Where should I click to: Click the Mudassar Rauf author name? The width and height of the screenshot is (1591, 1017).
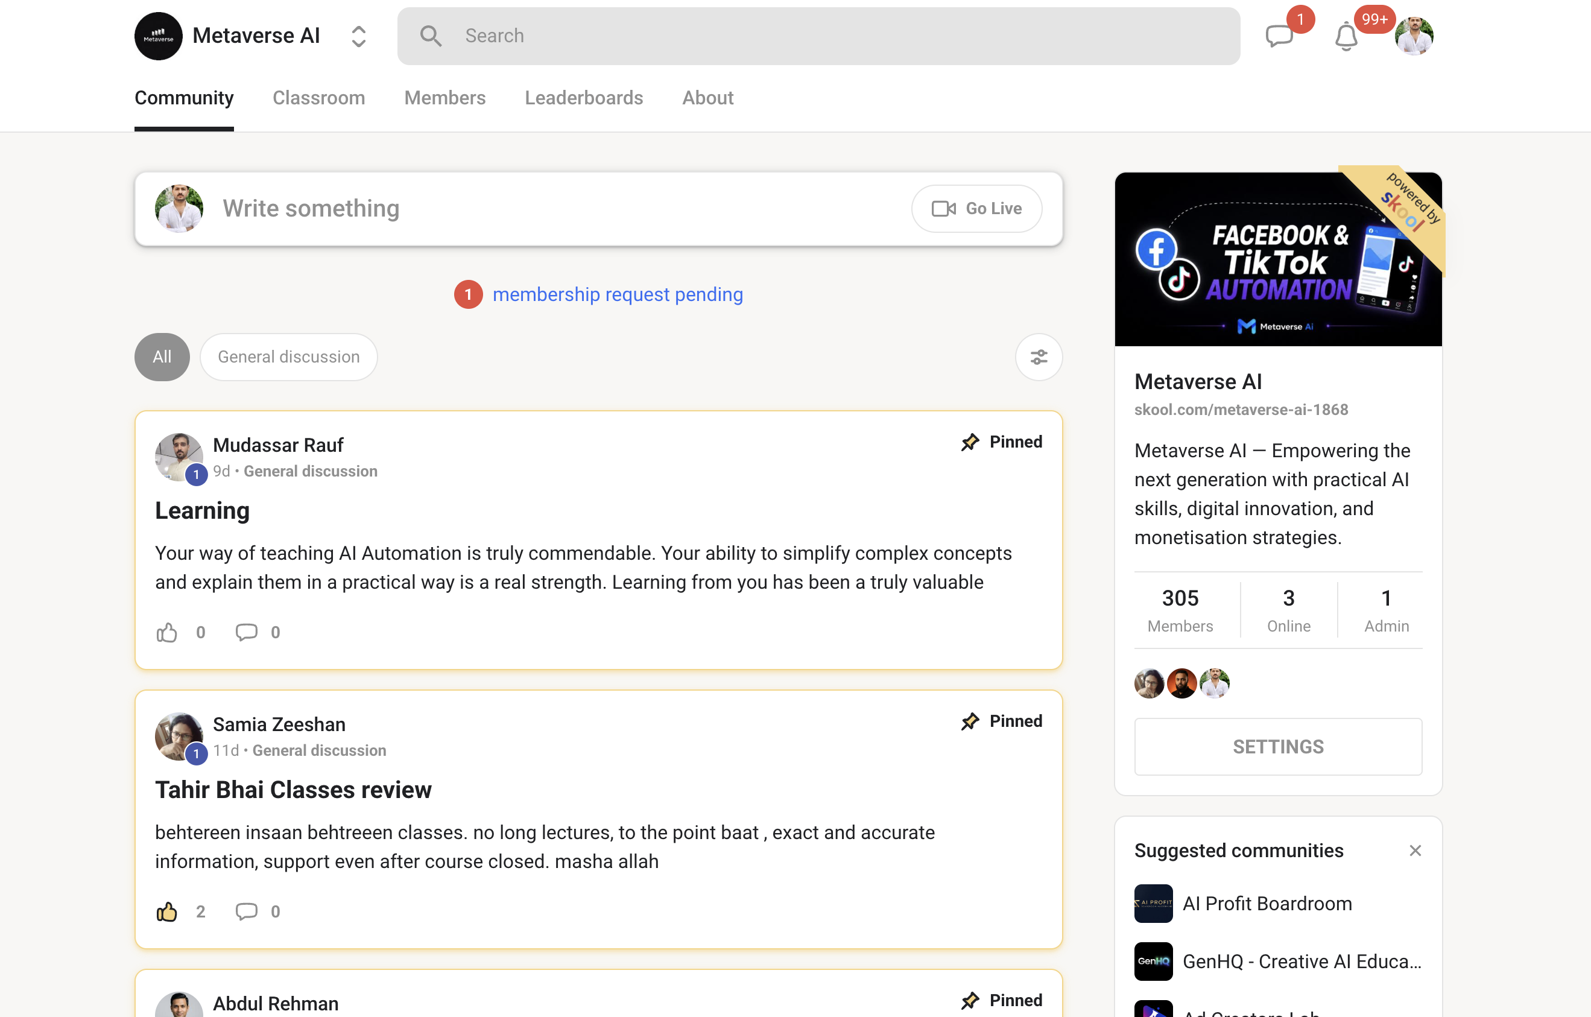tap(278, 445)
